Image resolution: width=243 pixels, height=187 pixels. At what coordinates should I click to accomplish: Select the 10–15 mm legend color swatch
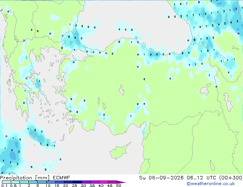point(51,182)
